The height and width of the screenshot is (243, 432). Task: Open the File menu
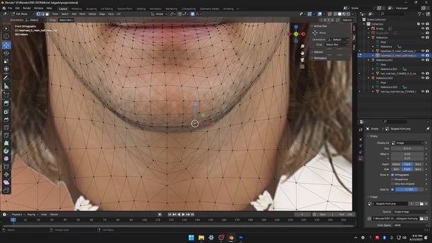[10, 8]
